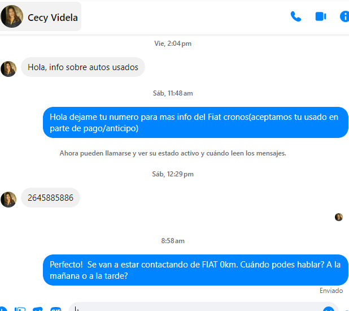Select the phone number message 2645885886
The width and height of the screenshot is (349, 311).
coord(50,198)
